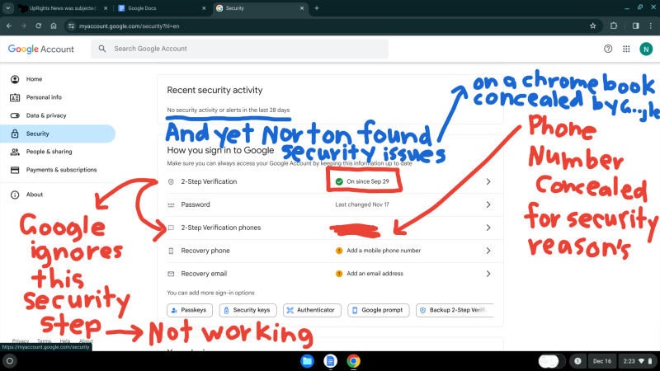
Task: Click the Google Account logo
Action: click(x=40, y=49)
